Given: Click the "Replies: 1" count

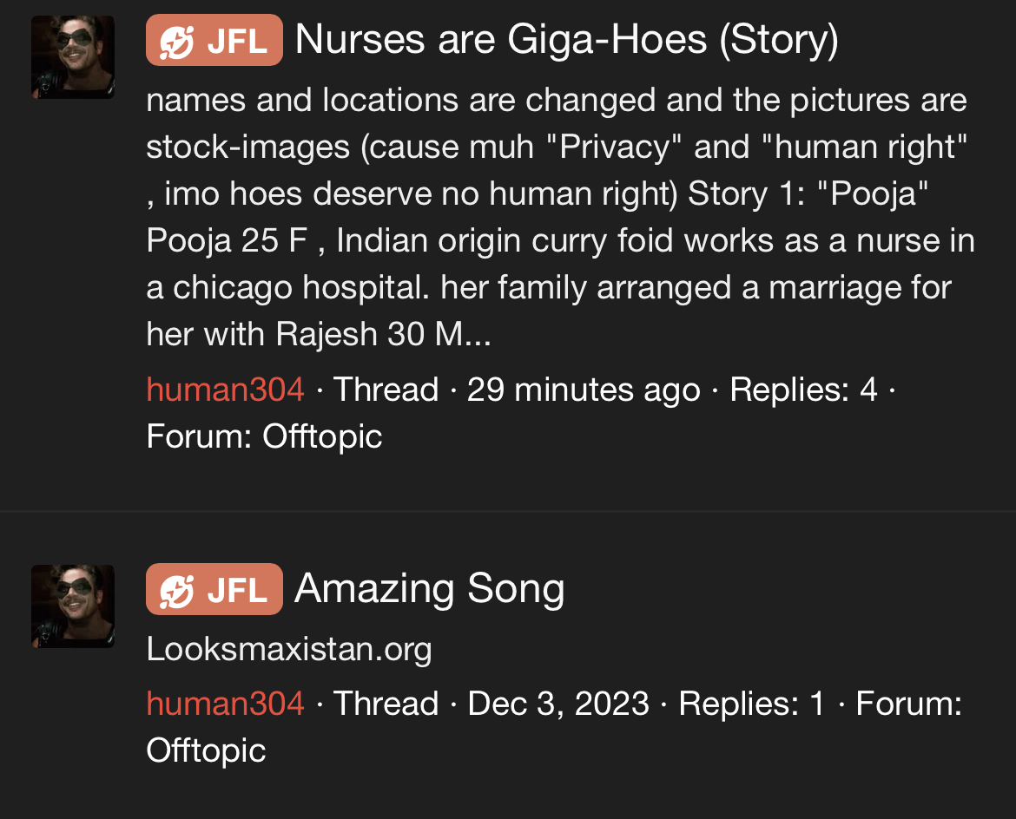Looking at the screenshot, I should point(751,703).
